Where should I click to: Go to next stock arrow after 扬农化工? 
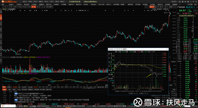(197, 7)
